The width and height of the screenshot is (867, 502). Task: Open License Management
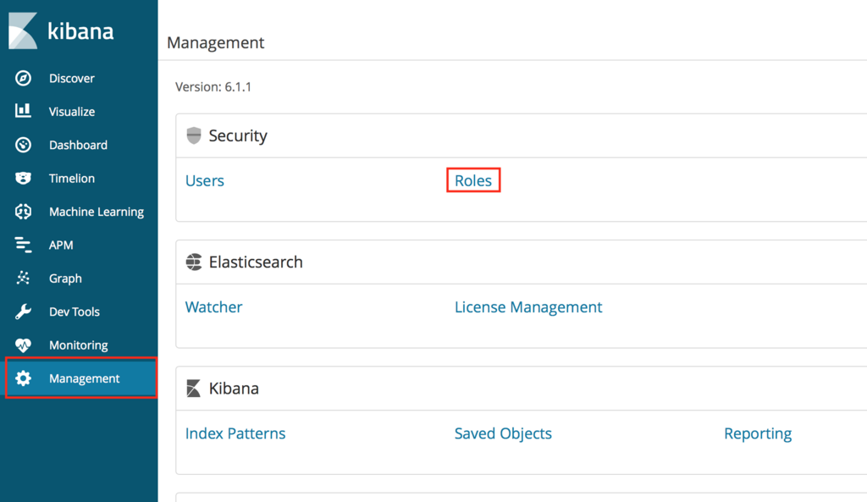coord(528,306)
